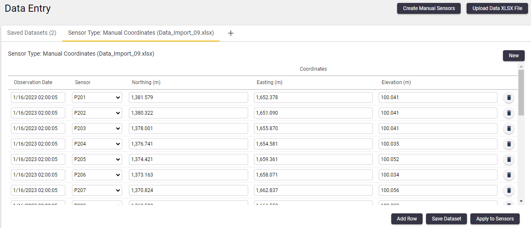Remove the P203 row with trash icon
Image resolution: width=531 pixels, height=228 pixels.
pyautogui.click(x=509, y=129)
